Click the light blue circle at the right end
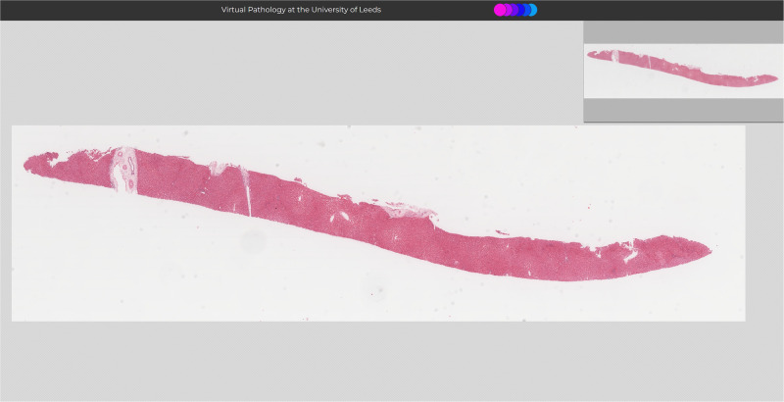Screen dimensions: 784x402 click(532, 10)
